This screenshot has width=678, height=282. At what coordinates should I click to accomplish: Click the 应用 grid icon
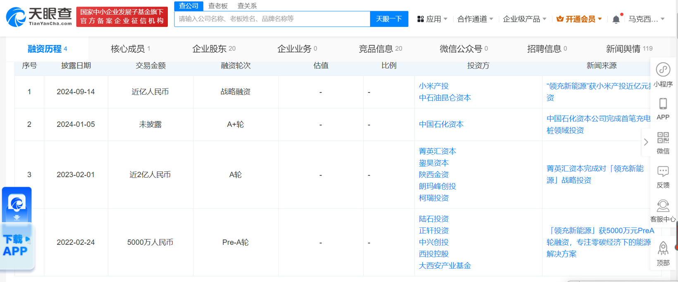pyautogui.click(x=420, y=19)
